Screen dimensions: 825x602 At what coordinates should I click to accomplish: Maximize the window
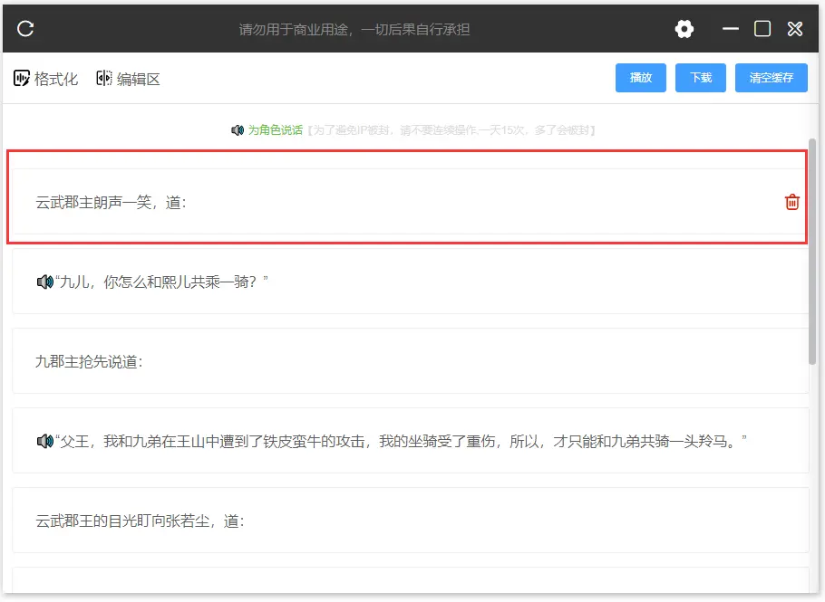coord(762,29)
